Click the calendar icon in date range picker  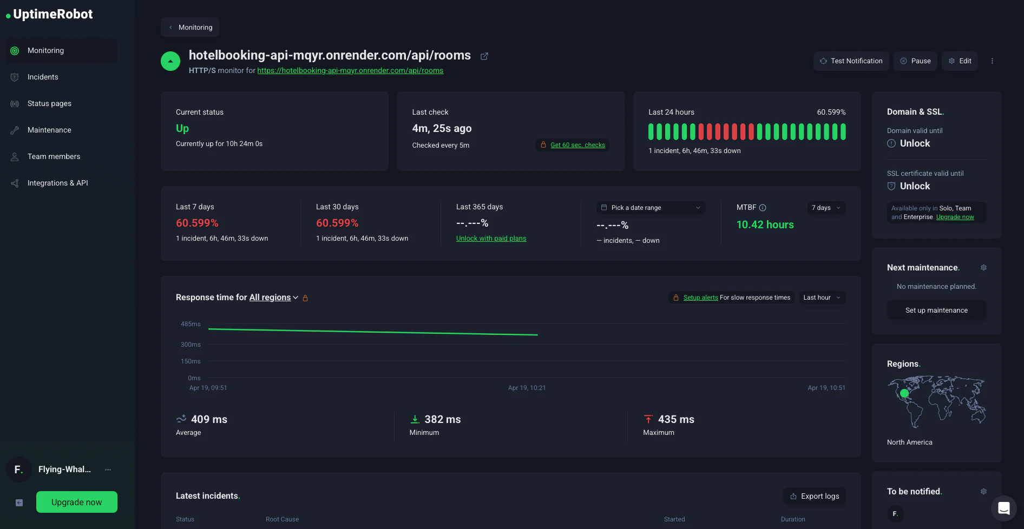(x=604, y=208)
